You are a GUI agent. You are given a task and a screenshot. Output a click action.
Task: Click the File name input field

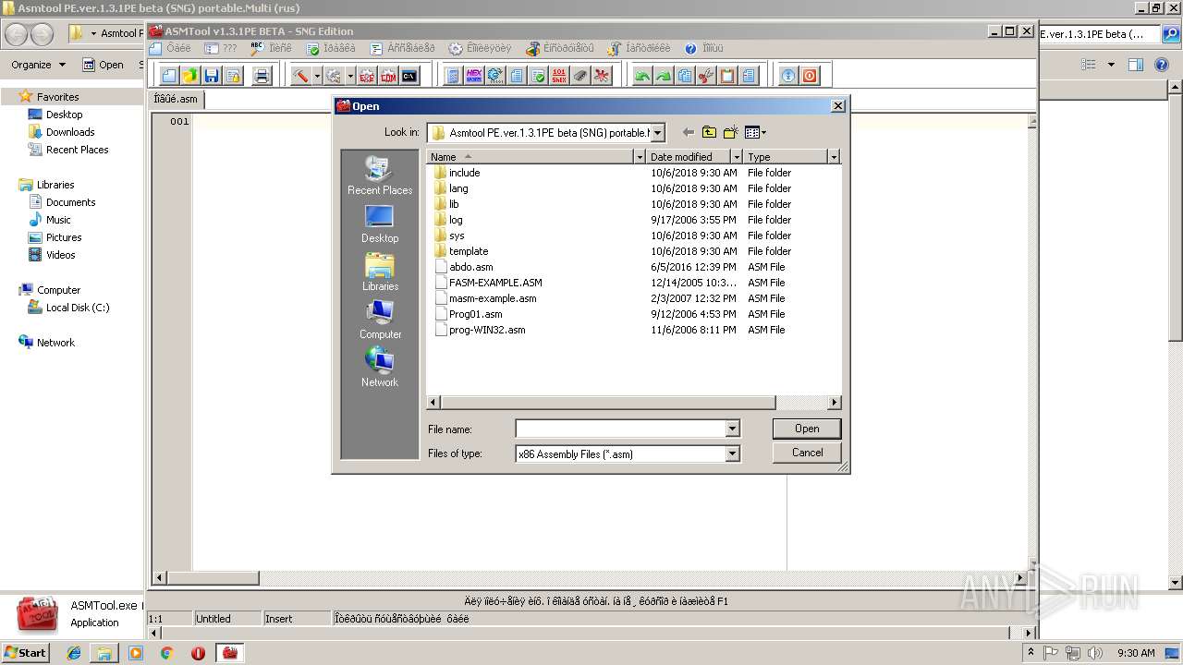620,429
